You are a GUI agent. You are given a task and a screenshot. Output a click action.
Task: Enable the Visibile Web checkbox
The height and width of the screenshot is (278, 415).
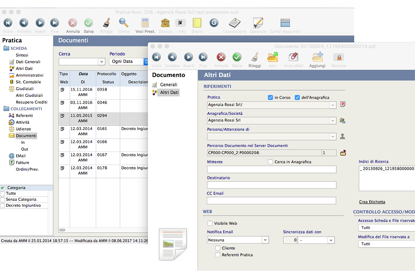pos(210,222)
